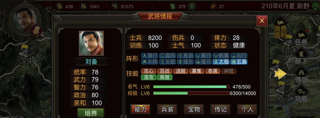Open the 传记 biography tab
The image size is (320, 118).
coord(220,109)
